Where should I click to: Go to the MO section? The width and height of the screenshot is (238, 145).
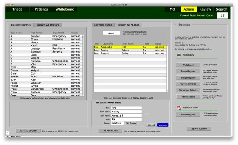pos(172,9)
